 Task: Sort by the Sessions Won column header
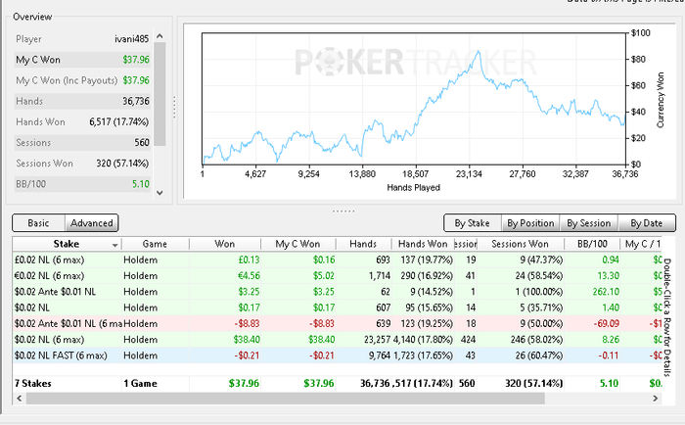click(520, 244)
